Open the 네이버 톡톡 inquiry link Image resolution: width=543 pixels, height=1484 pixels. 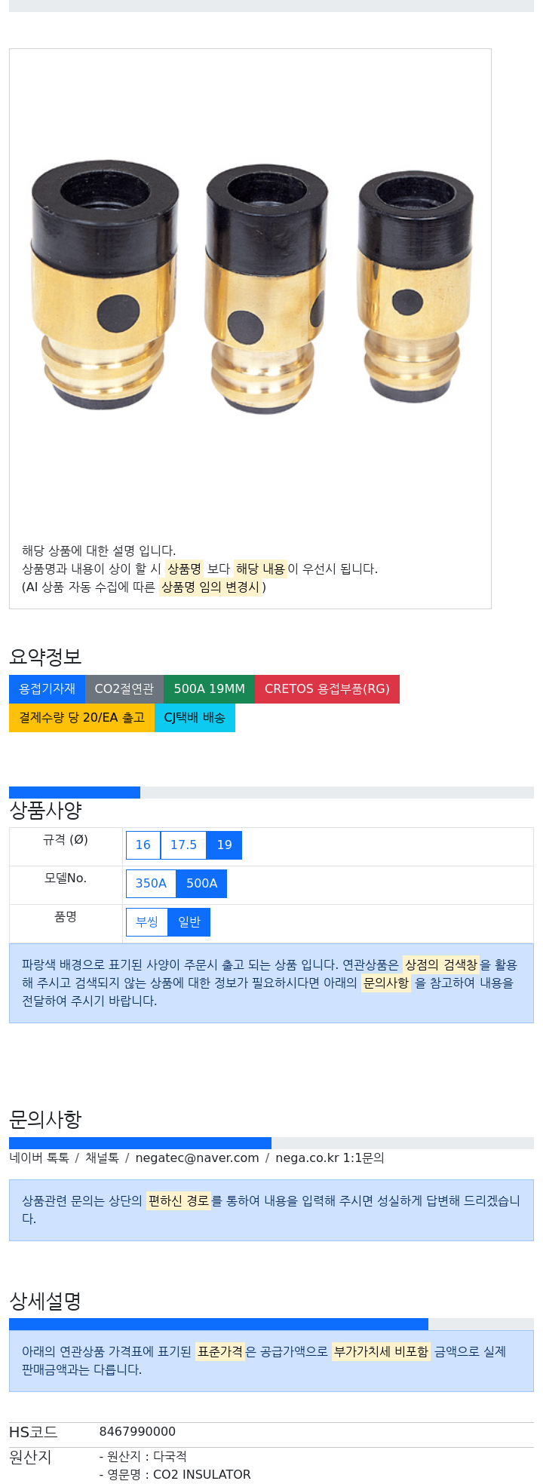pyautogui.click(x=39, y=1157)
